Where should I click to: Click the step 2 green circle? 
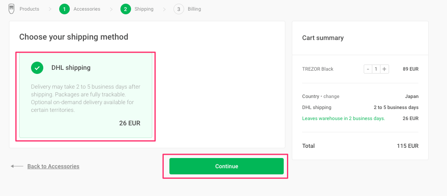(126, 9)
